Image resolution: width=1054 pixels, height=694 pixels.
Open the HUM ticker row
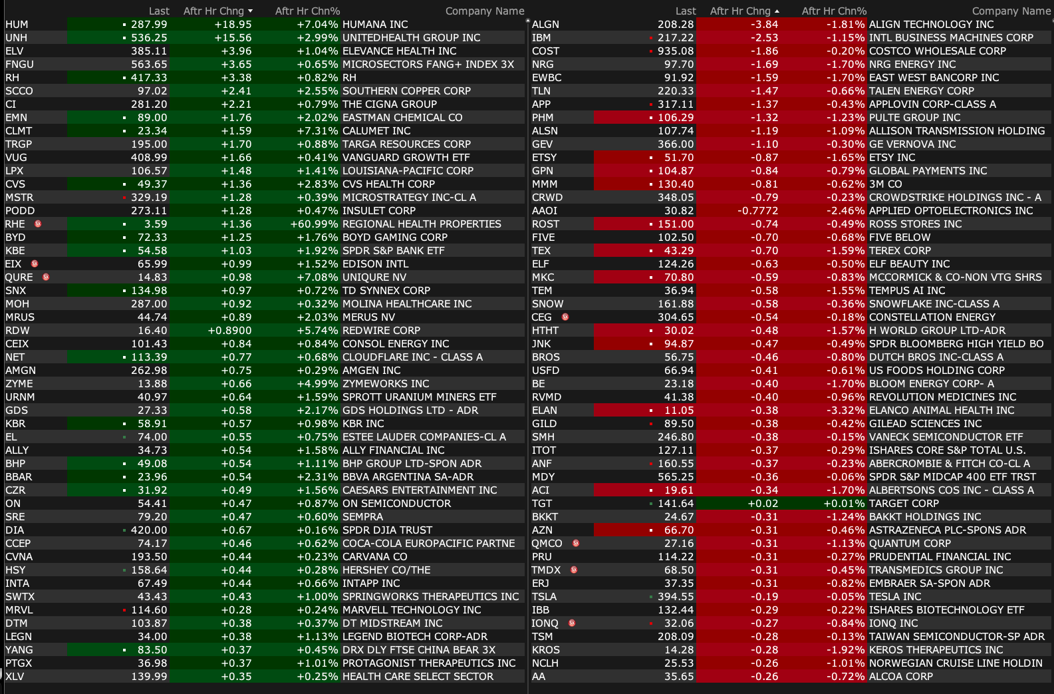17,24
